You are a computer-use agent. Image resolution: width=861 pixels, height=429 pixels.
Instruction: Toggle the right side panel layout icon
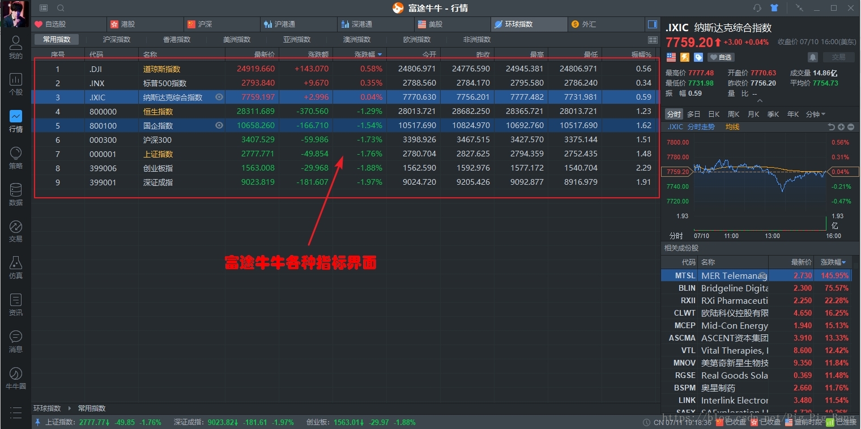point(653,24)
